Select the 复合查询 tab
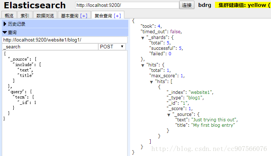The height and width of the screenshot is (156, 271). [103, 16]
